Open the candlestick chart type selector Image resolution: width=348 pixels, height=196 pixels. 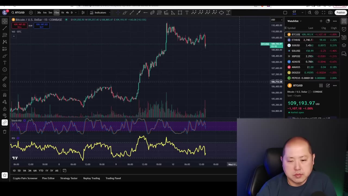pyautogui.click(x=83, y=13)
